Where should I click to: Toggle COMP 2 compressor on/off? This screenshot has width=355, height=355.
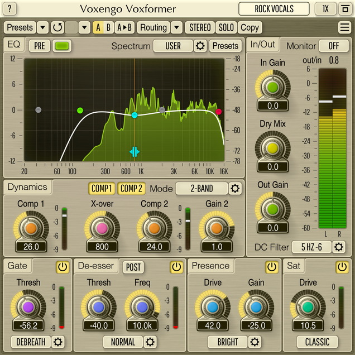pos(131,188)
